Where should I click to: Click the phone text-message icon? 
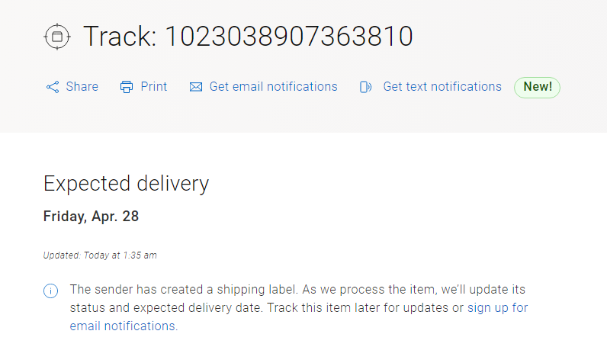click(366, 87)
